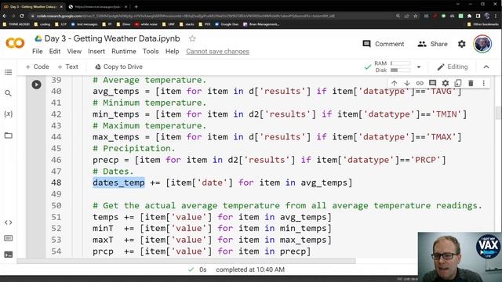Viewport: 502px width, 282px height.
Task: Open the find and replace sidebar icon
Action: (9, 93)
